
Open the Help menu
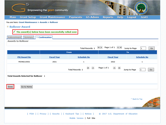(x=120, y=17)
